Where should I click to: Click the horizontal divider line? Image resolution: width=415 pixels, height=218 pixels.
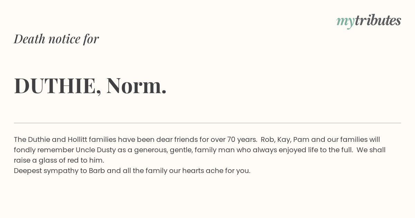tap(207, 123)
